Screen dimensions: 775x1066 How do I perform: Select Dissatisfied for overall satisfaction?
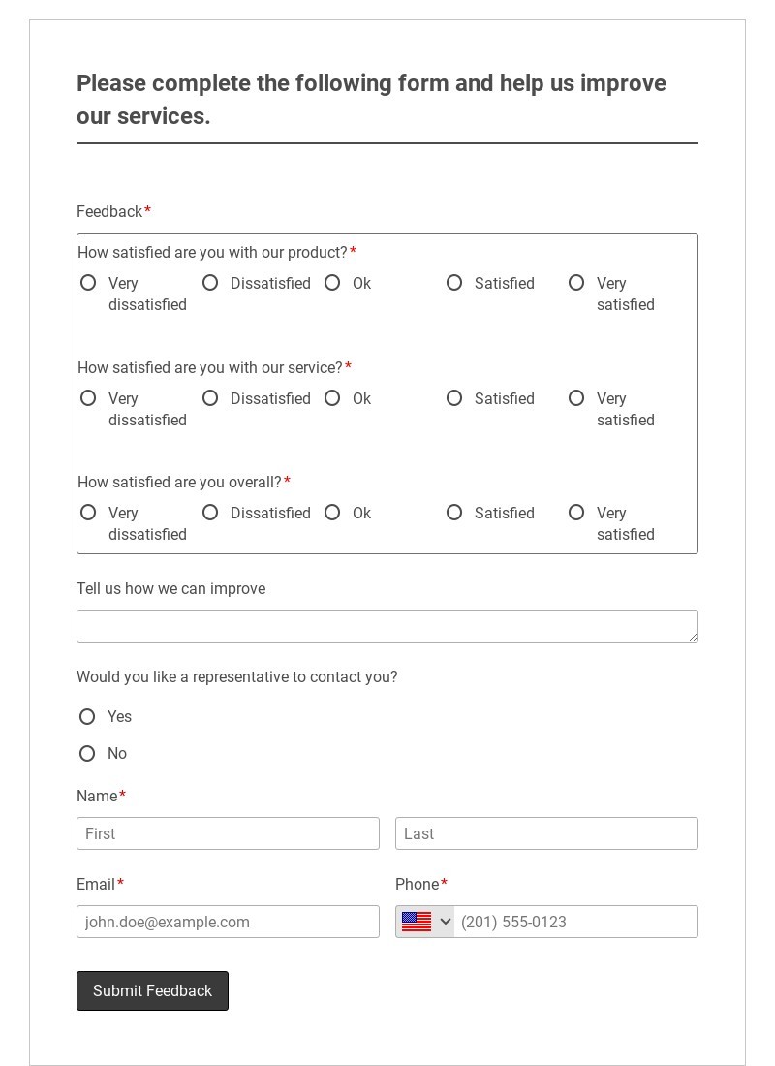[x=210, y=513]
